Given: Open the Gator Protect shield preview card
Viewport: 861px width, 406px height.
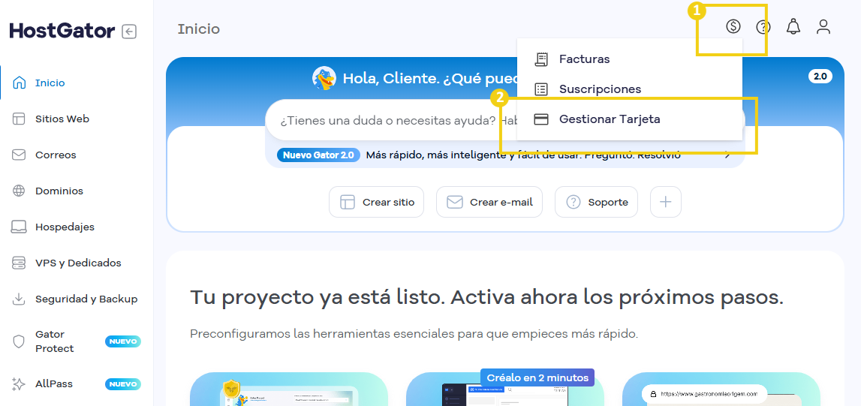Looking at the screenshot, I should [289, 389].
